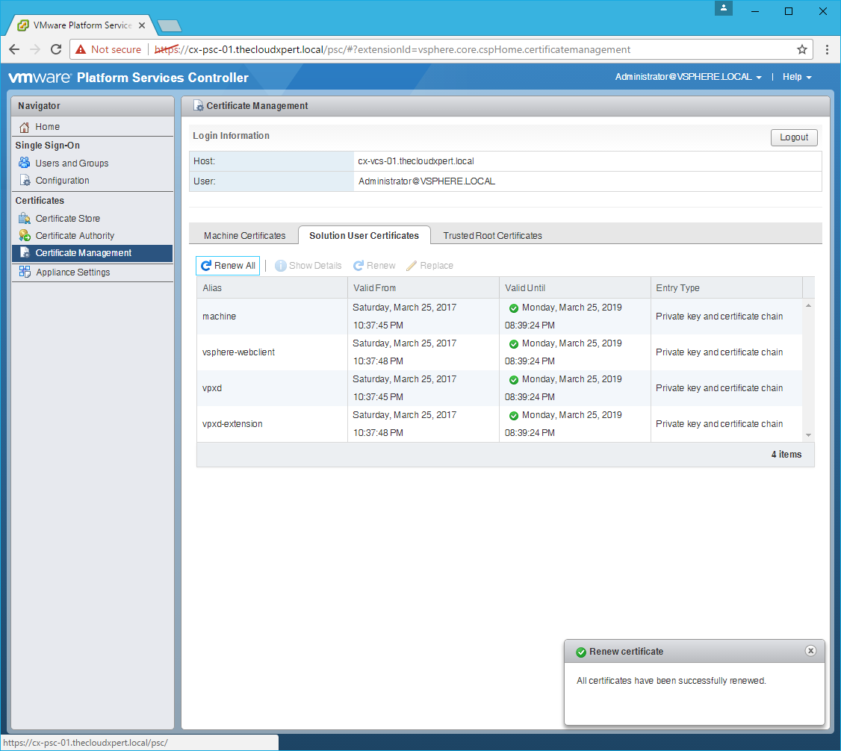This screenshot has width=841, height=751.
Task: Open Chrome's three-dot menu
Action: click(828, 49)
